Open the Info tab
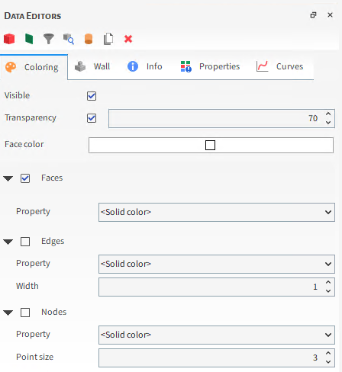 tap(145, 66)
